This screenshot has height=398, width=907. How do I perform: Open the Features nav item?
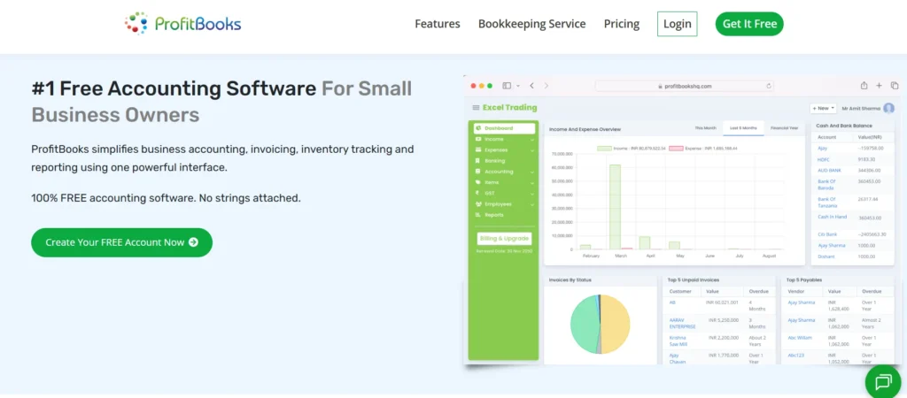[438, 24]
